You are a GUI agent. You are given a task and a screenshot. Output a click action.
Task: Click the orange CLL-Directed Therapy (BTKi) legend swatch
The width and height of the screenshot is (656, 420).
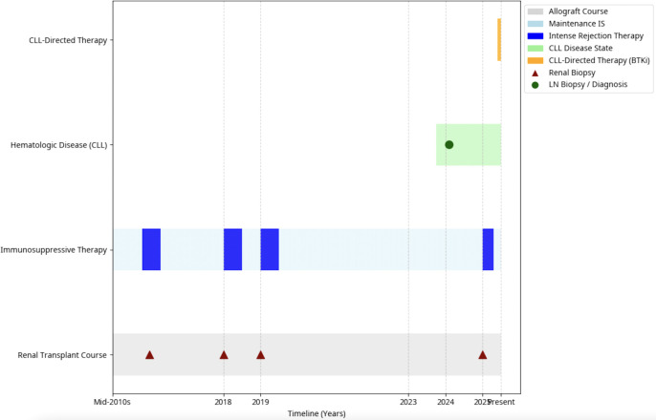[x=536, y=60]
